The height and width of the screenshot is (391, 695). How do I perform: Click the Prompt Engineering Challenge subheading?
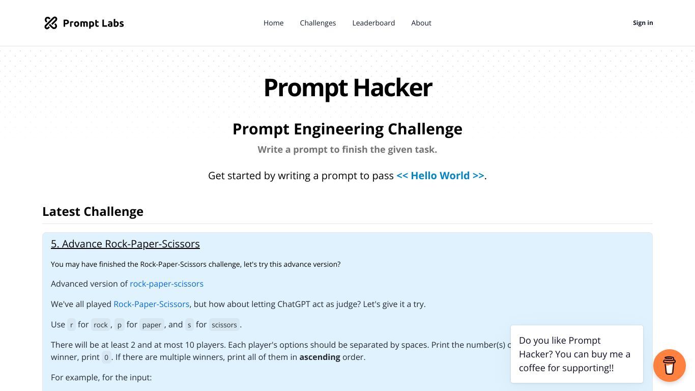pyautogui.click(x=347, y=129)
